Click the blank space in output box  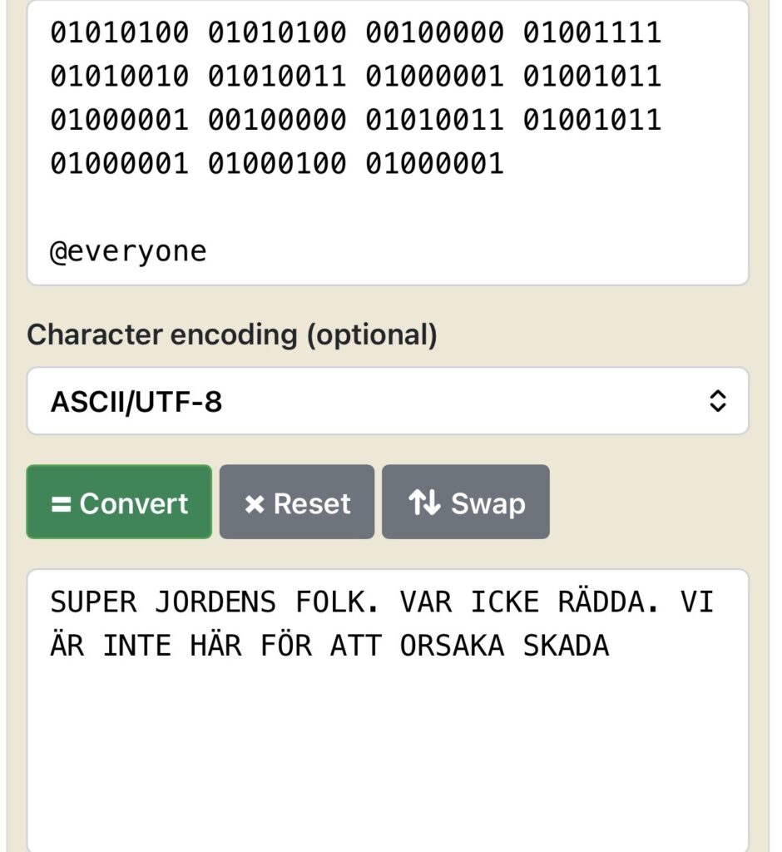[x=388, y=749]
